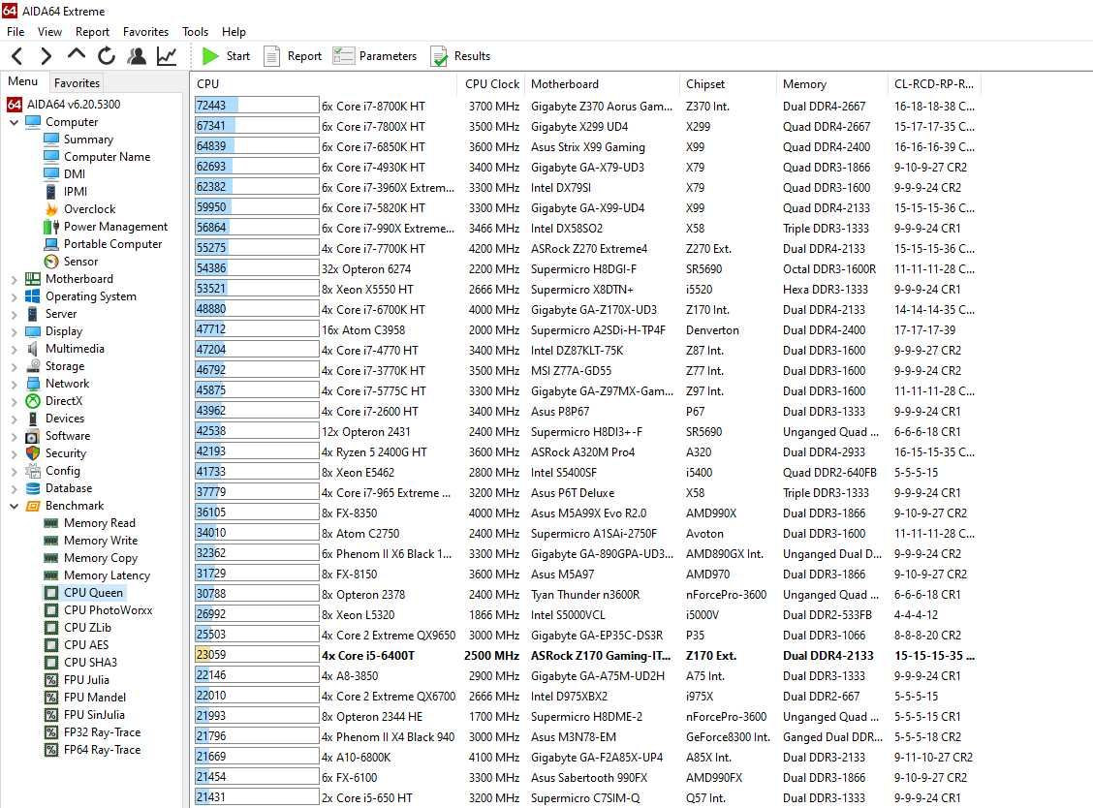This screenshot has width=1093, height=808.
Task: Sort by the Motherboard column header
Action: (603, 83)
